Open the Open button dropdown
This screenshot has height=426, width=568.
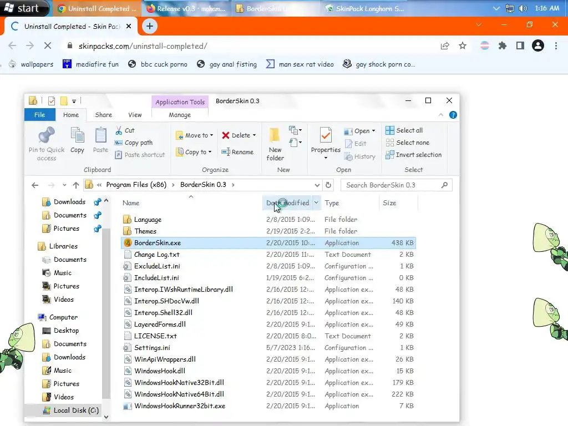click(373, 131)
